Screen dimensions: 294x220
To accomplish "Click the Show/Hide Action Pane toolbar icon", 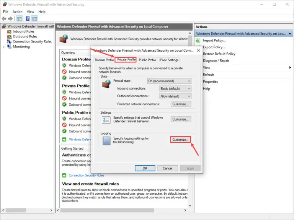I will pos(34,18).
